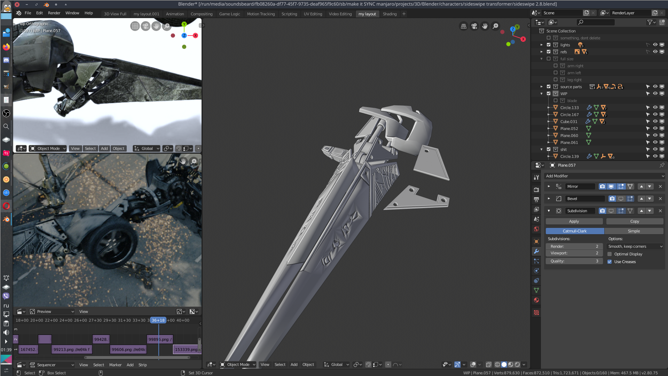
Task: Open the Scene properties tab
Action: 536,219
